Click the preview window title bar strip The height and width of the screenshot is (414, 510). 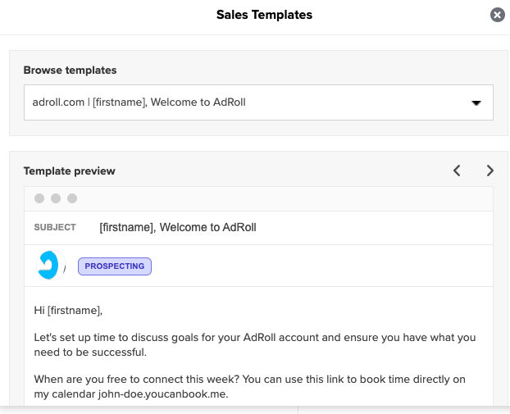pyautogui.click(x=258, y=198)
